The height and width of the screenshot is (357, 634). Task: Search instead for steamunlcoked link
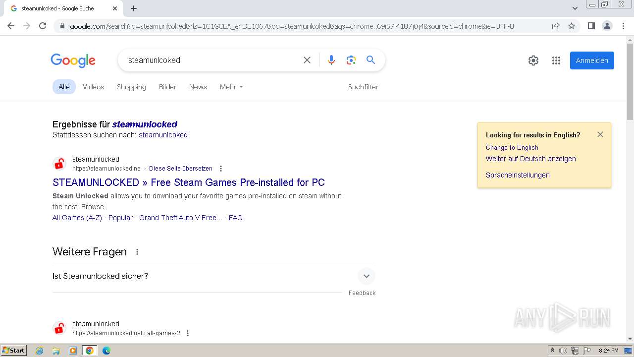coord(163,135)
